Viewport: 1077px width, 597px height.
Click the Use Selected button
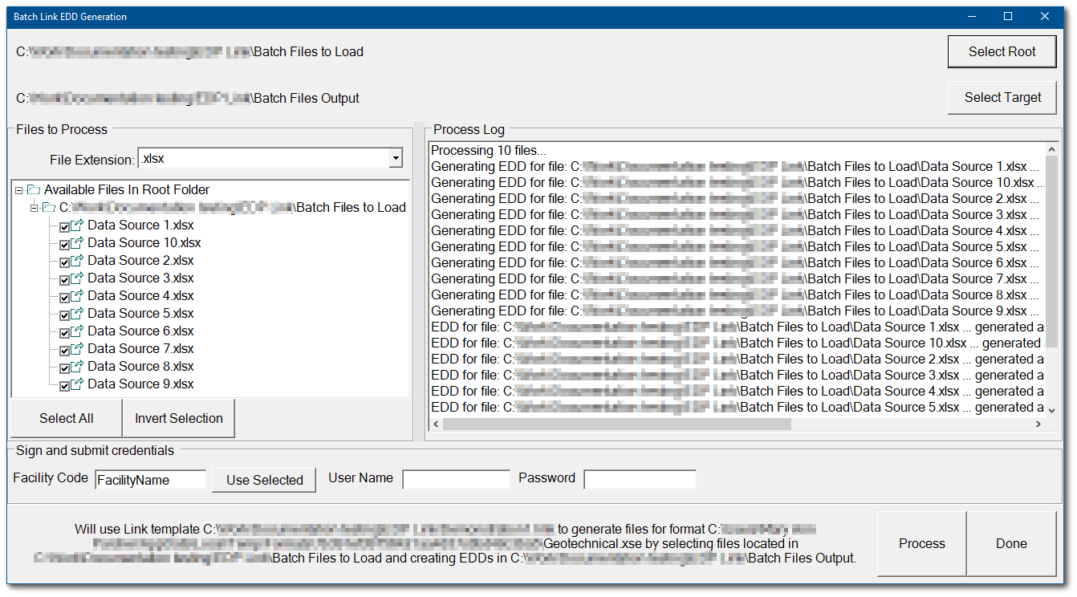(264, 480)
